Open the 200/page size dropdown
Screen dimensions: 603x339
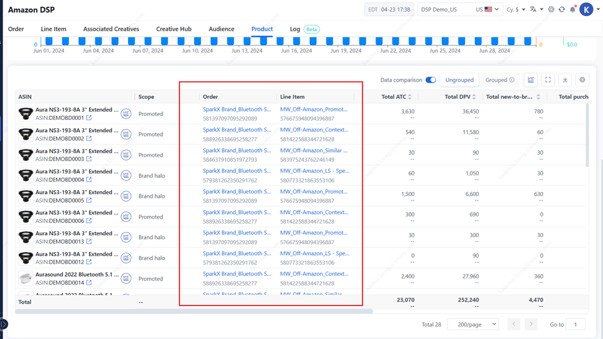click(x=473, y=324)
